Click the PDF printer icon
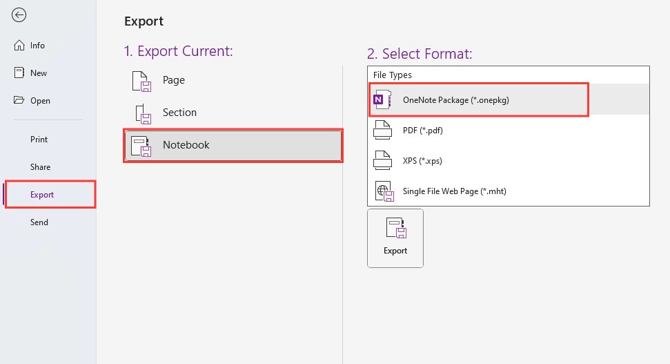 [382, 130]
